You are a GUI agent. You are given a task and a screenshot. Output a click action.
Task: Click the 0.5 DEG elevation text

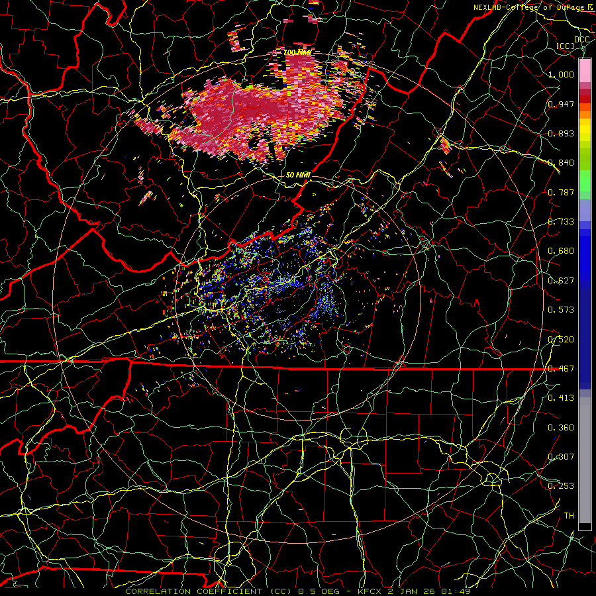click(319, 591)
